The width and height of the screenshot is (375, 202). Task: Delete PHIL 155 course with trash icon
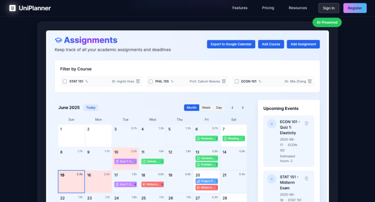tap(224, 81)
